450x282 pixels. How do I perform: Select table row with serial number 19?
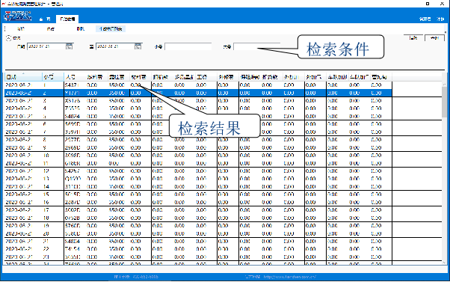pyautogui.click(x=198, y=226)
